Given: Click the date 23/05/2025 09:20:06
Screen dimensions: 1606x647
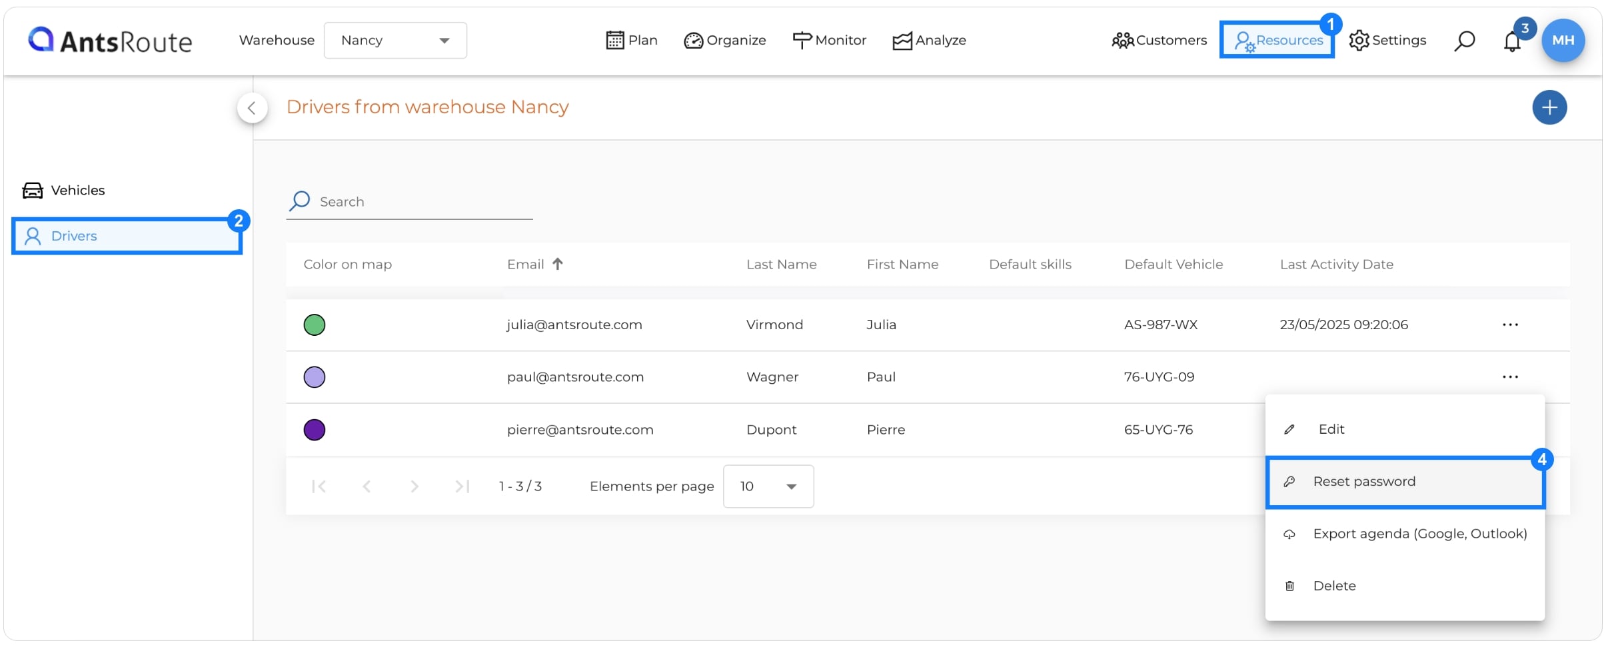Looking at the screenshot, I should 1343,325.
